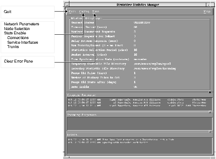Click the Delay Between Requests (secs) label

coord(95,41)
